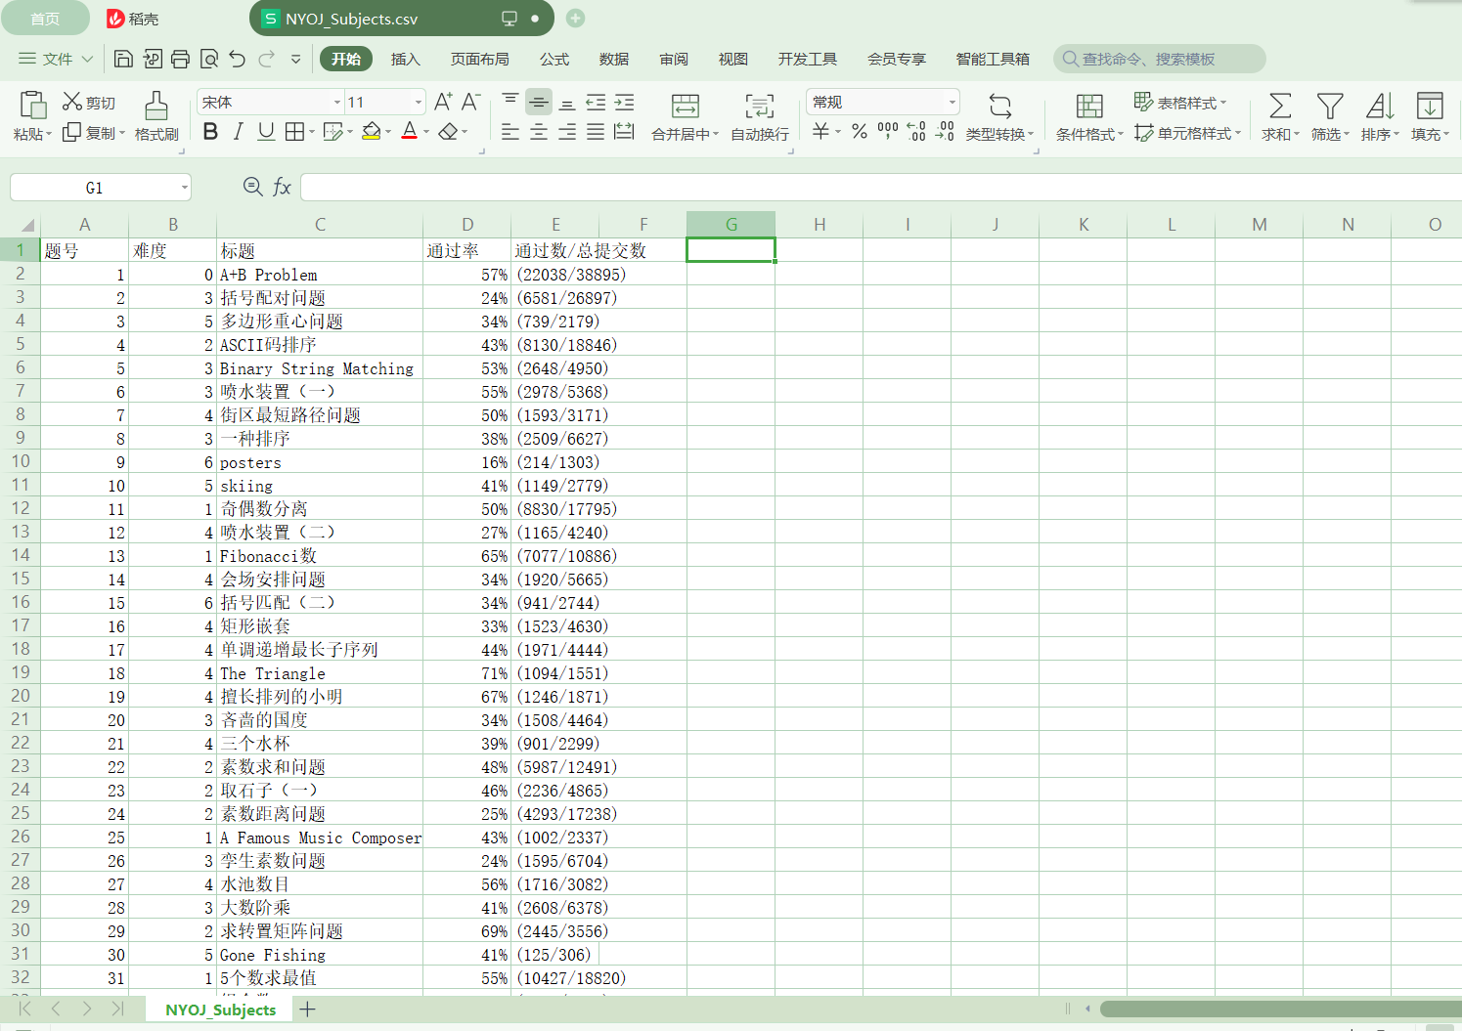
Task: Increase indent icon
Action: pos(624,102)
